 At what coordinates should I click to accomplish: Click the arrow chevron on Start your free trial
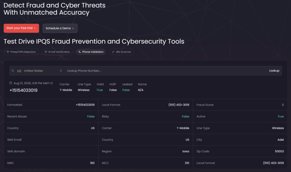pyautogui.click(x=35, y=28)
